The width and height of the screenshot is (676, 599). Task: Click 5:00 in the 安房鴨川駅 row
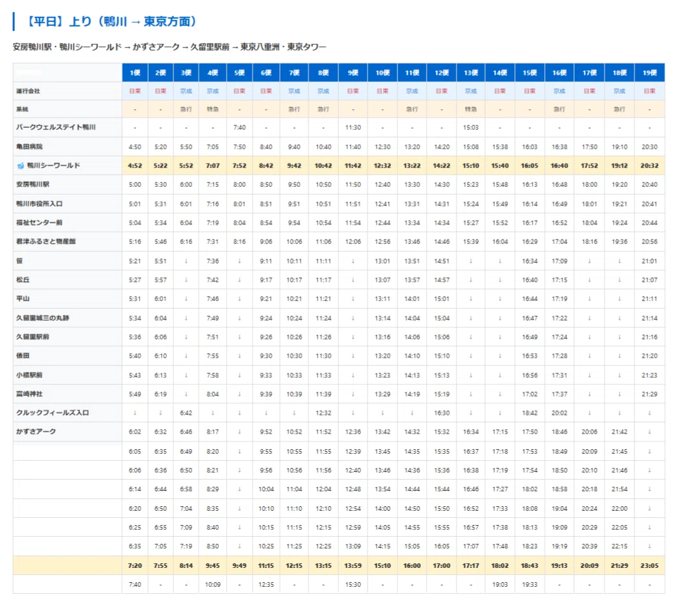(135, 184)
